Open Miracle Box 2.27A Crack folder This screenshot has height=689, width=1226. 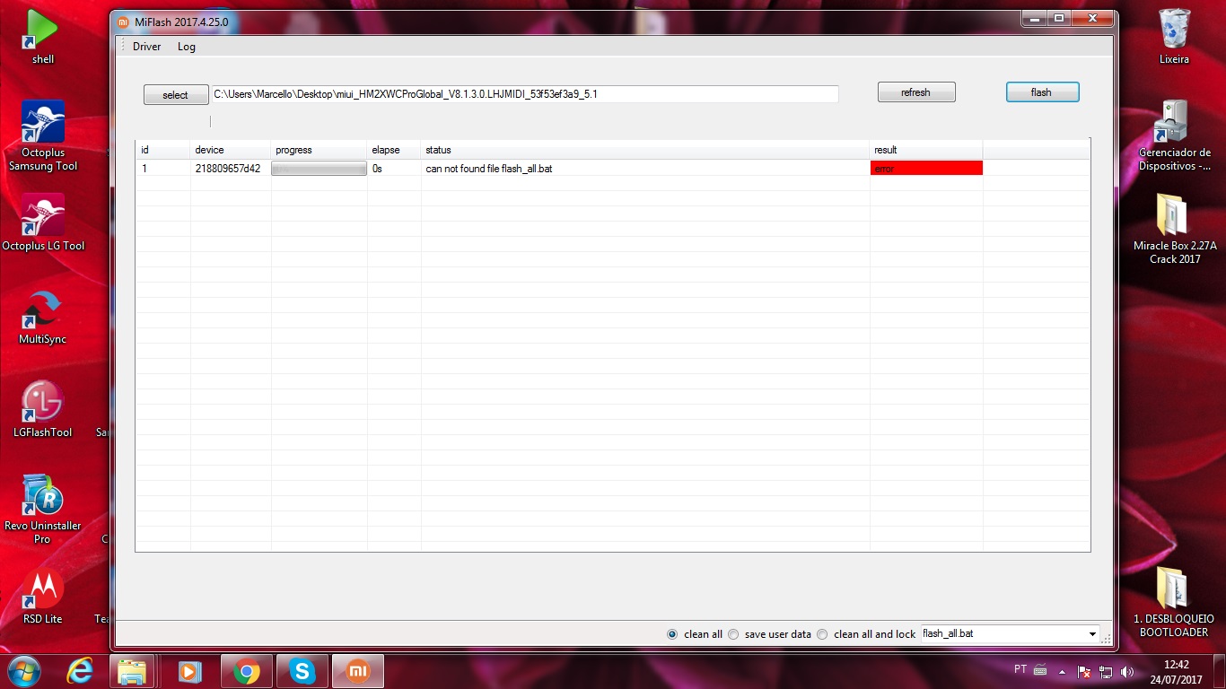(x=1174, y=229)
